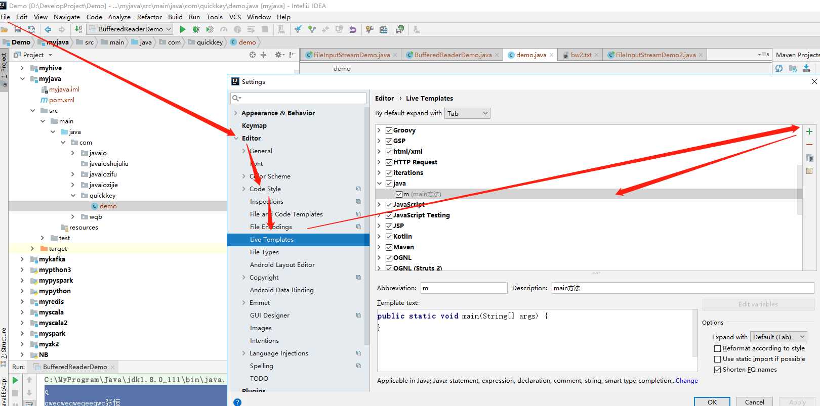Expand the mykafka module in Project tree
This screenshot has width=820, height=406.
pos(22,259)
